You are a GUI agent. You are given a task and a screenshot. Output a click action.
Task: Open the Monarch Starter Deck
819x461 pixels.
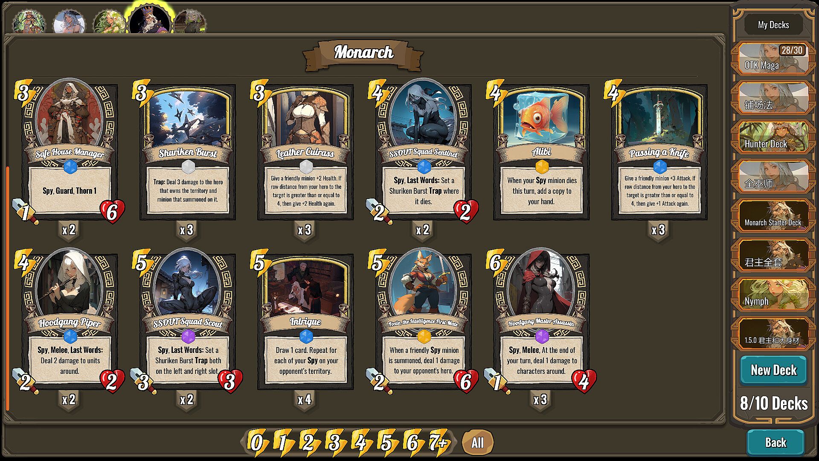pos(773,216)
